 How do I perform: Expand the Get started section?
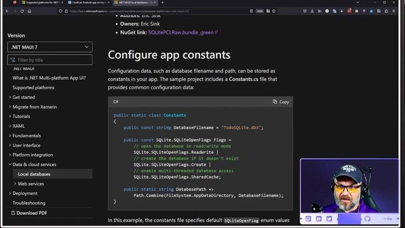(x=10, y=97)
